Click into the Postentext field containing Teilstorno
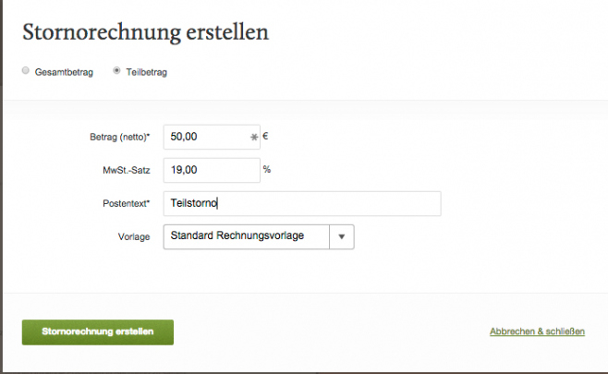The height and width of the screenshot is (374, 608). tap(301, 203)
